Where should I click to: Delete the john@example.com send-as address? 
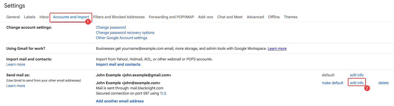(x=384, y=83)
